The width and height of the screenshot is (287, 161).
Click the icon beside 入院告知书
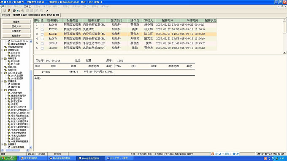[x=9, y=93]
